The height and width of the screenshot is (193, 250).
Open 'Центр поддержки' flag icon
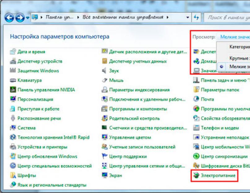click(x=105, y=156)
